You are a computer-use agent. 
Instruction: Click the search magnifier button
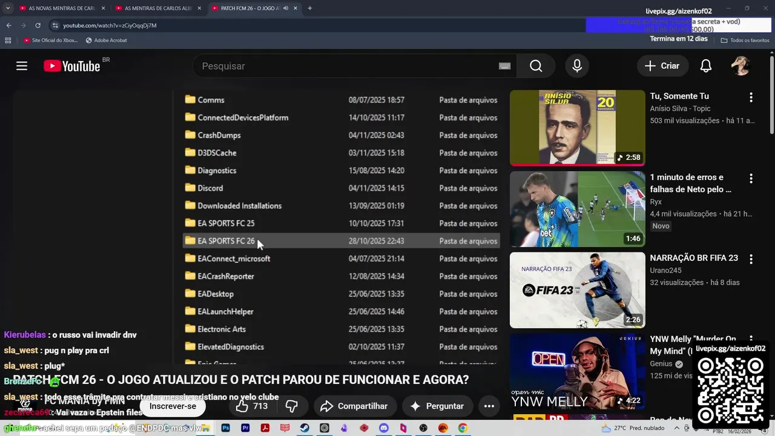(536, 66)
